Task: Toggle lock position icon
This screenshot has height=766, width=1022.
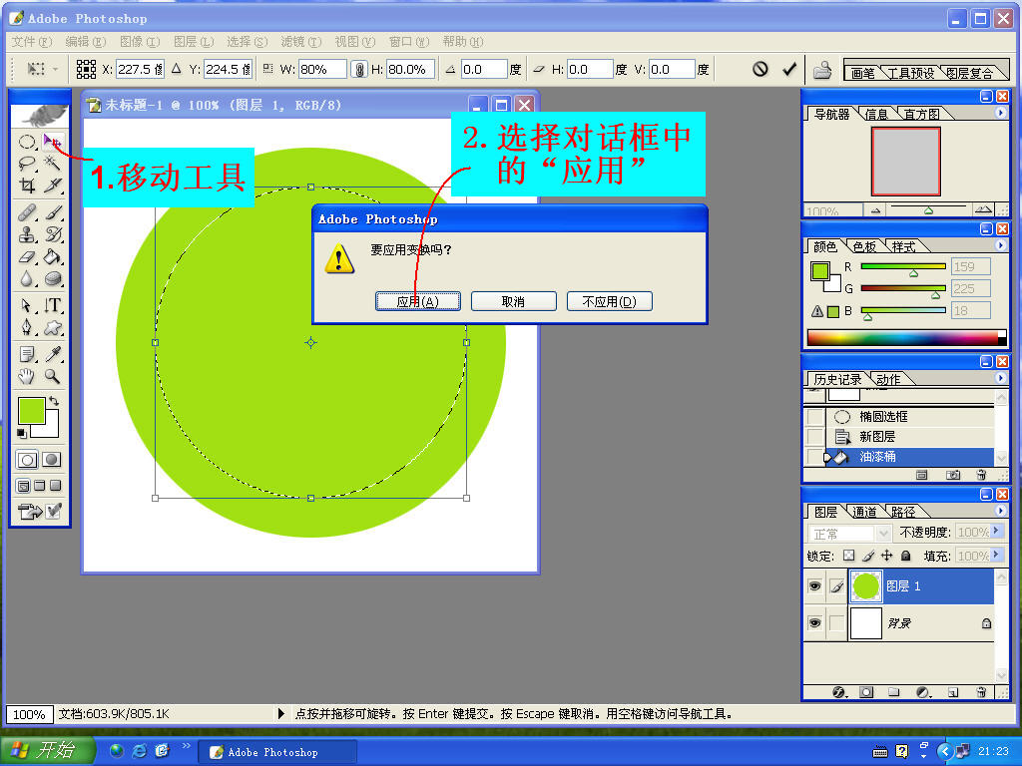Action: [887, 556]
